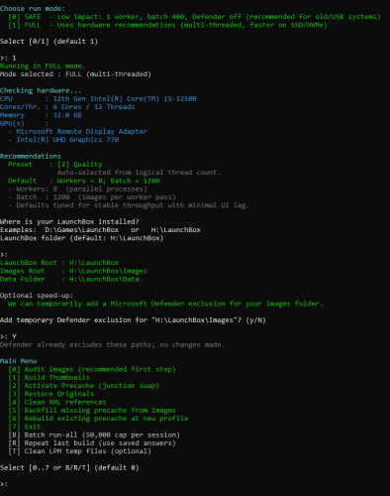Click 'Data Folder : H:\LaunchBox\Data' line
This screenshot has height=496, width=390.
point(69,279)
